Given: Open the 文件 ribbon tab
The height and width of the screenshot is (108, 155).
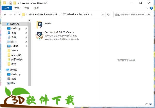Looking at the screenshot, I should pos(7,8).
